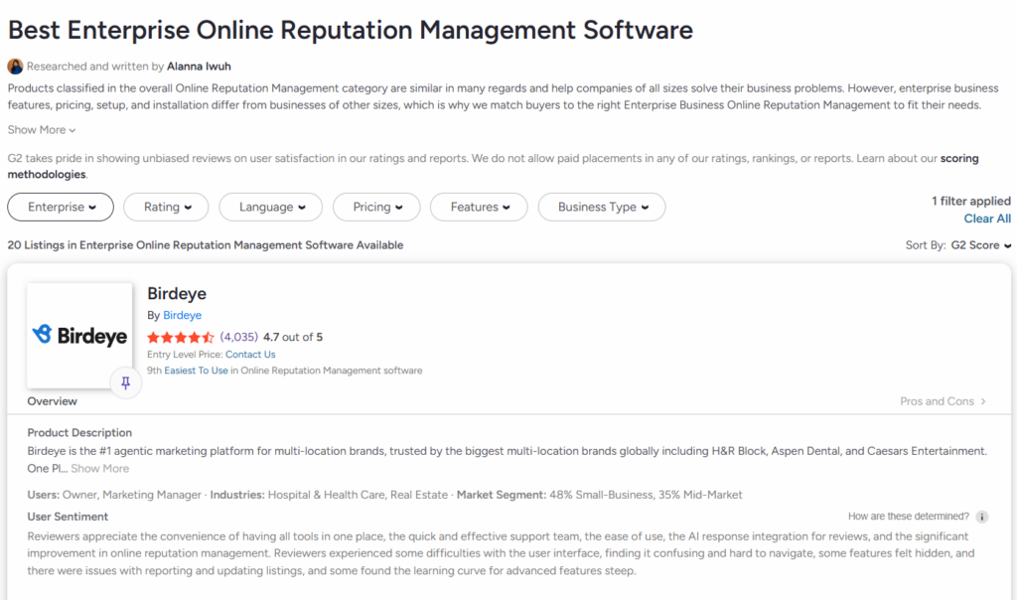1017x600 pixels.
Task: Click the '20 Listings in Enterprise Online Reputation Management Software Available' text
Action: 205,245
